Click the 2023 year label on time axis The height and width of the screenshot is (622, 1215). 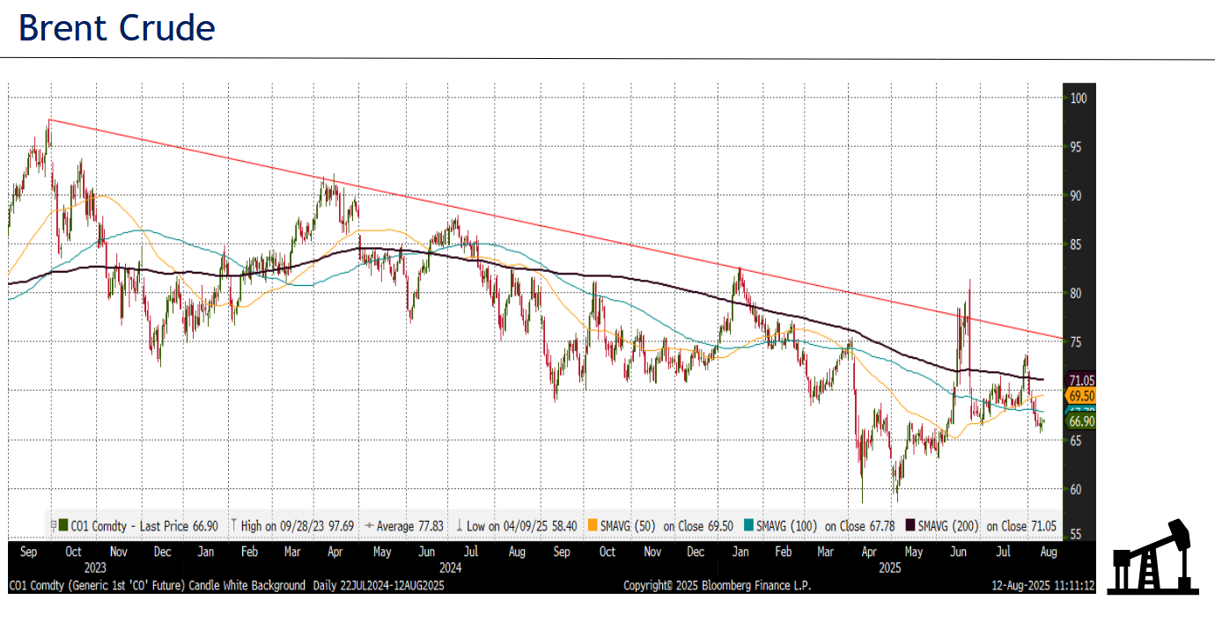point(94,568)
